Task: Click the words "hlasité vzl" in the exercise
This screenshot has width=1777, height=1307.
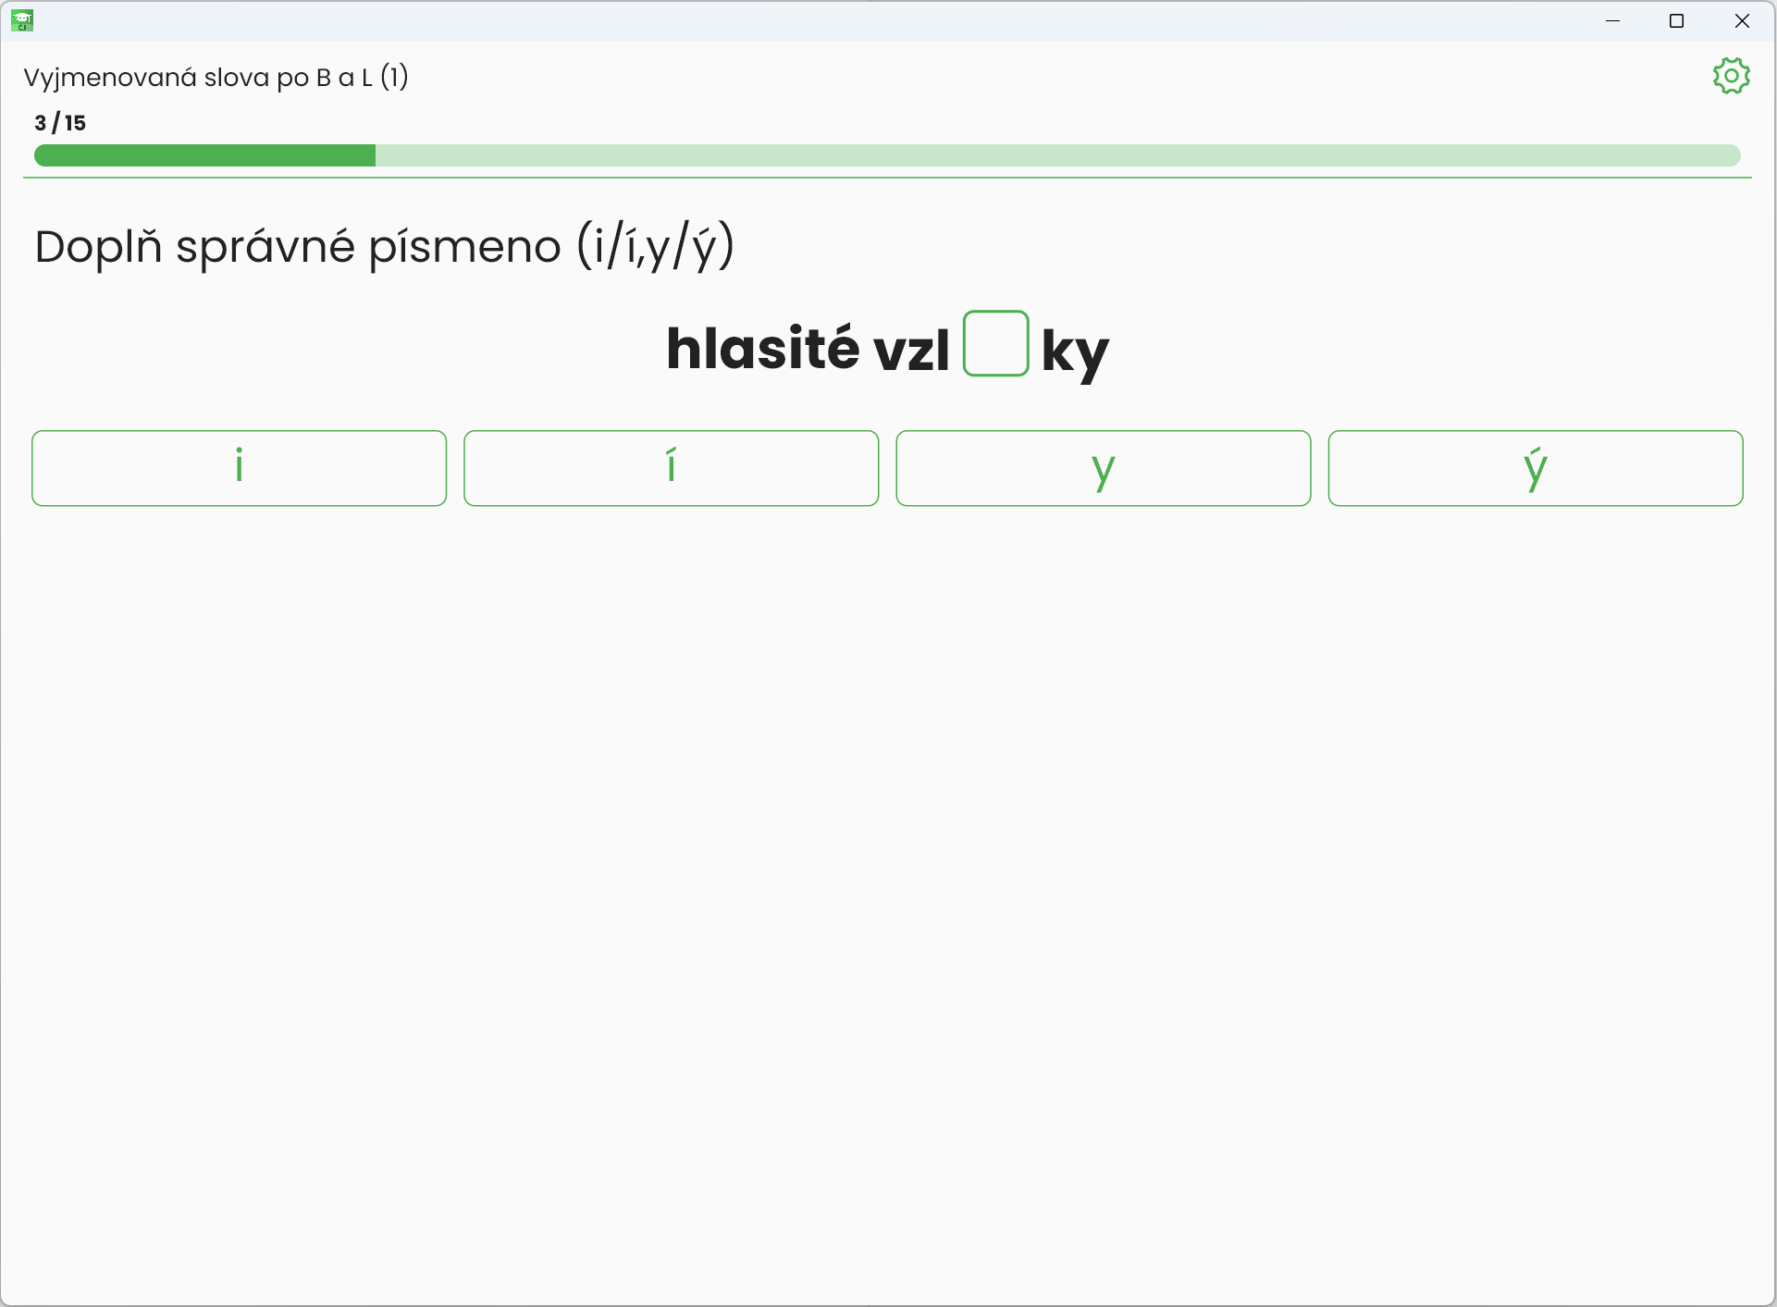Action: pos(807,349)
